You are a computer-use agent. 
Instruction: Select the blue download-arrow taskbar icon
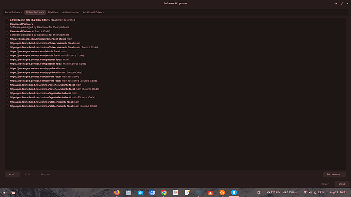coord(234,192)
